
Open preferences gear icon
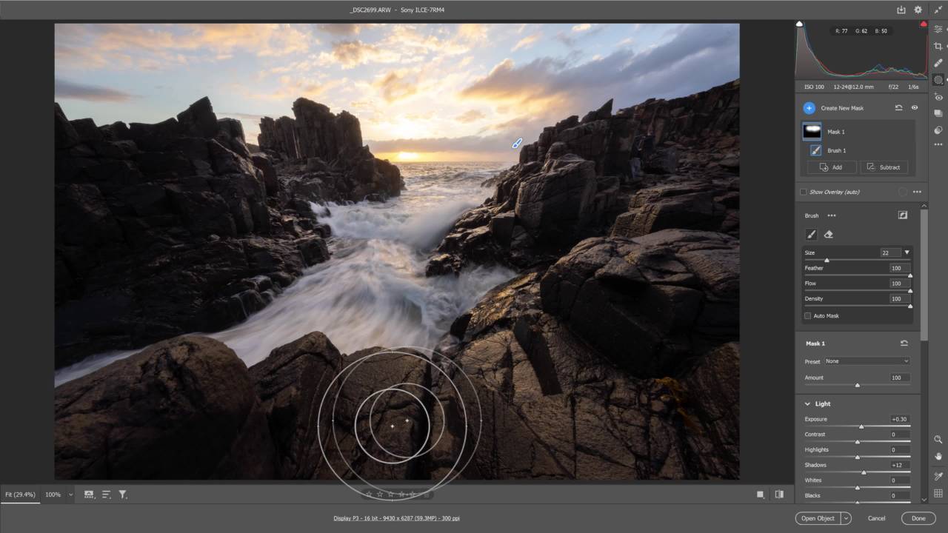tap(918, 10)
